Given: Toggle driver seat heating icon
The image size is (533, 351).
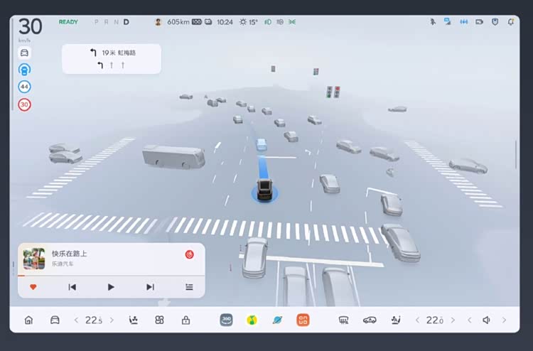Looking at the screenshot, I should tap(133, 320).
